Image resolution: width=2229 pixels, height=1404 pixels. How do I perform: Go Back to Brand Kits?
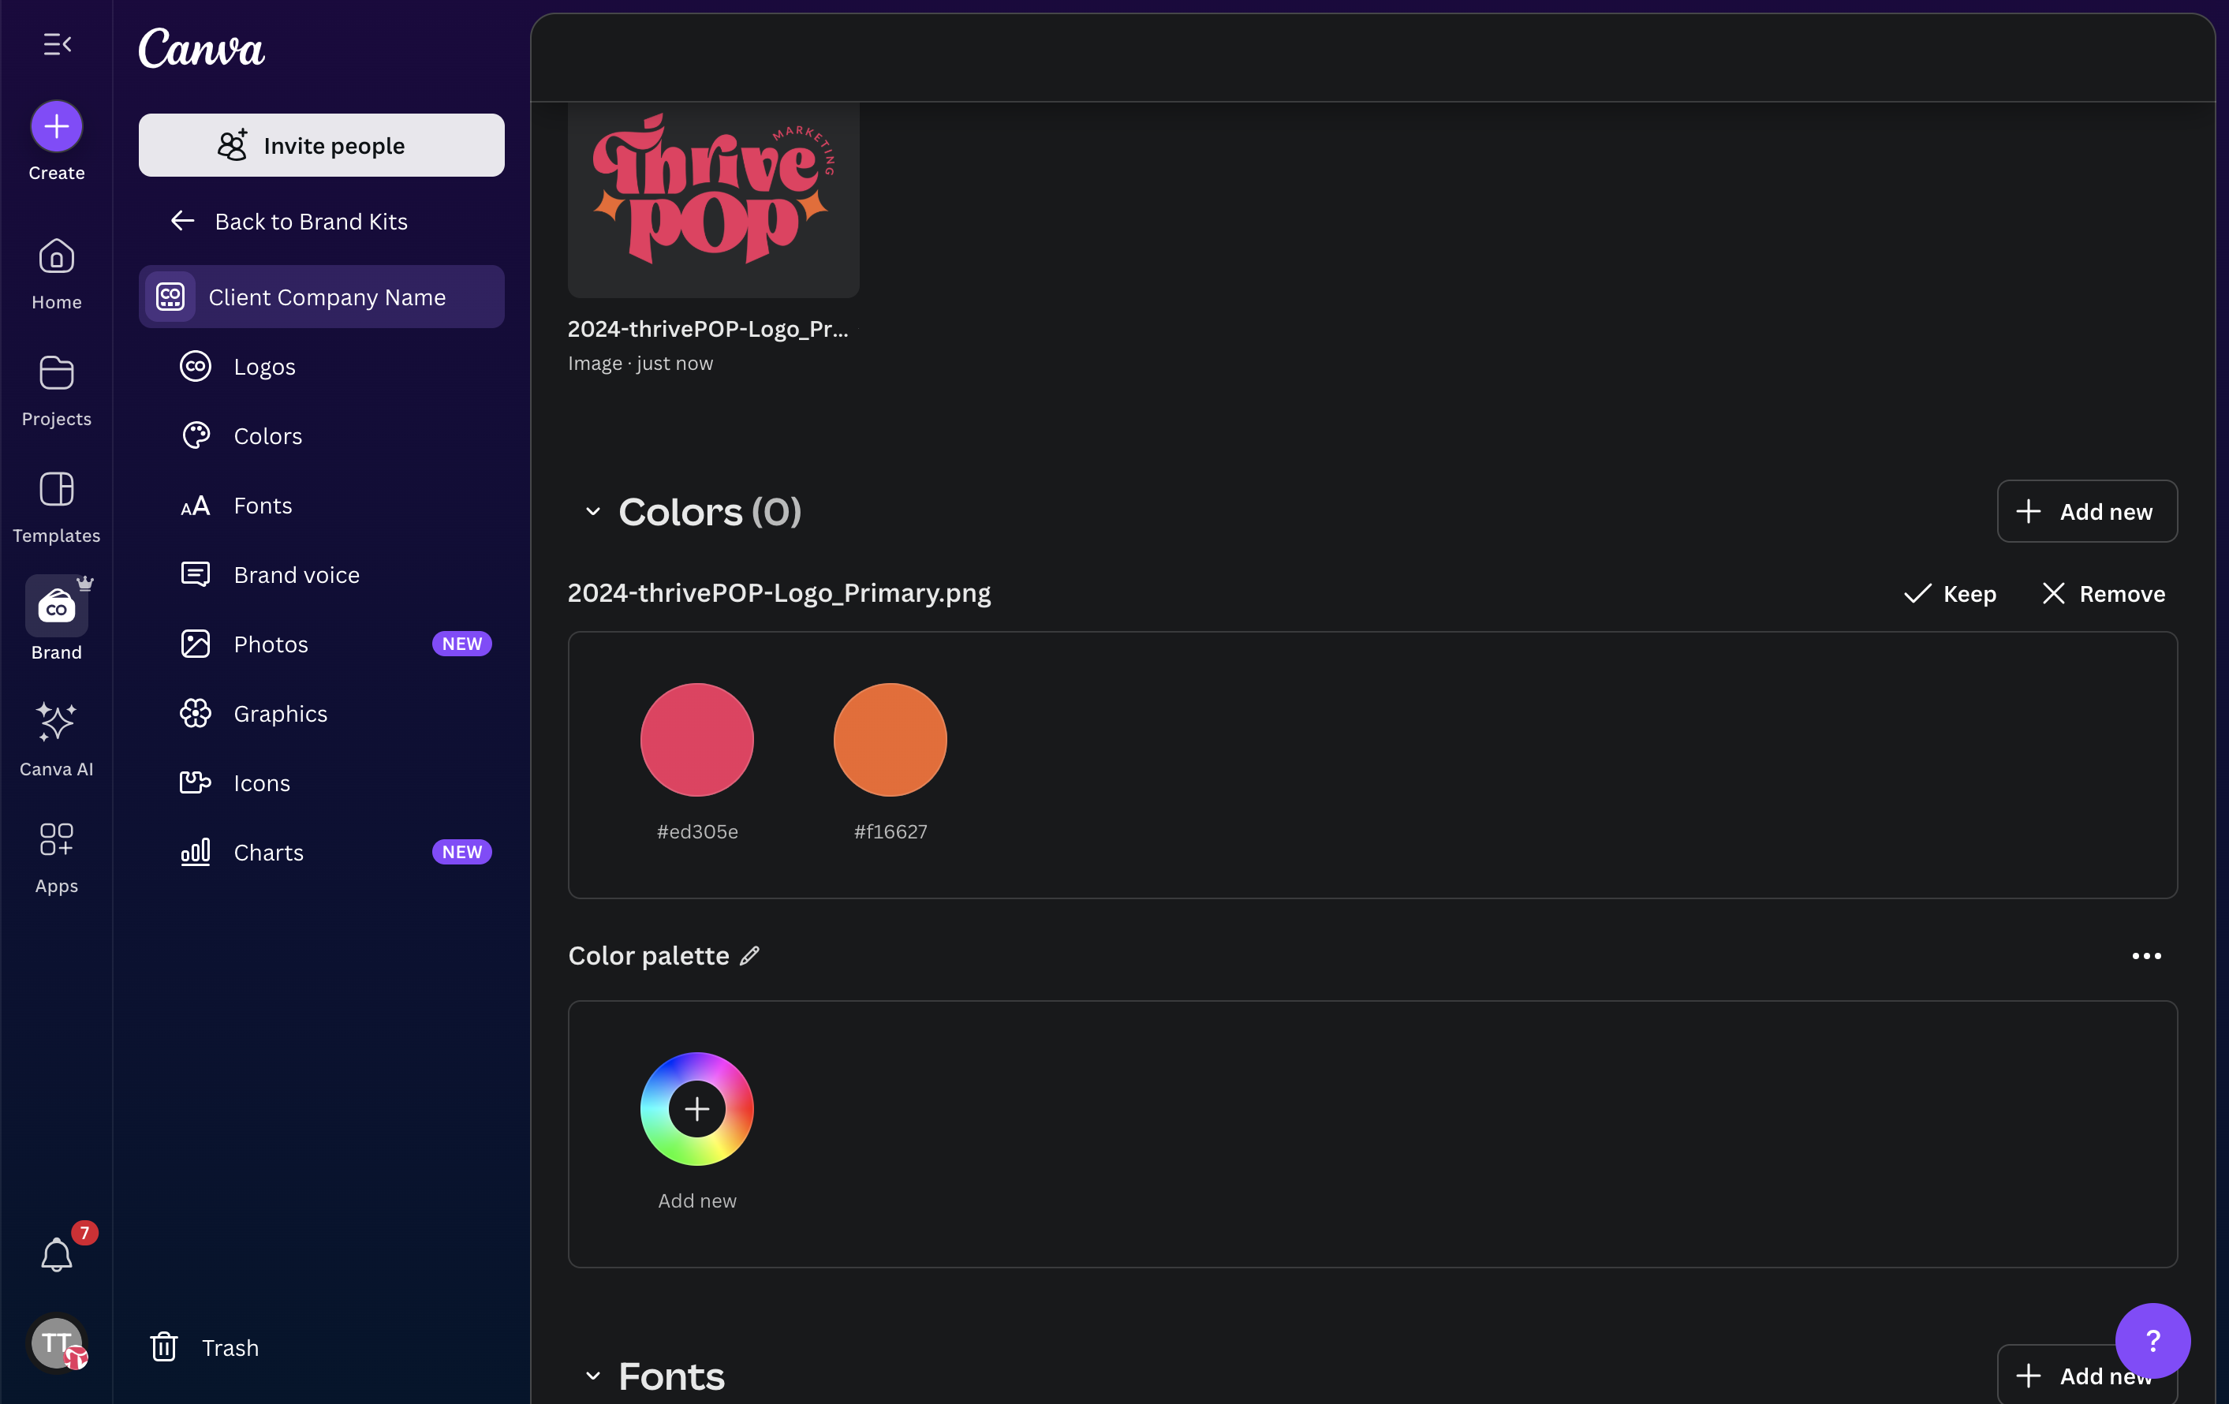pos(289,221)
